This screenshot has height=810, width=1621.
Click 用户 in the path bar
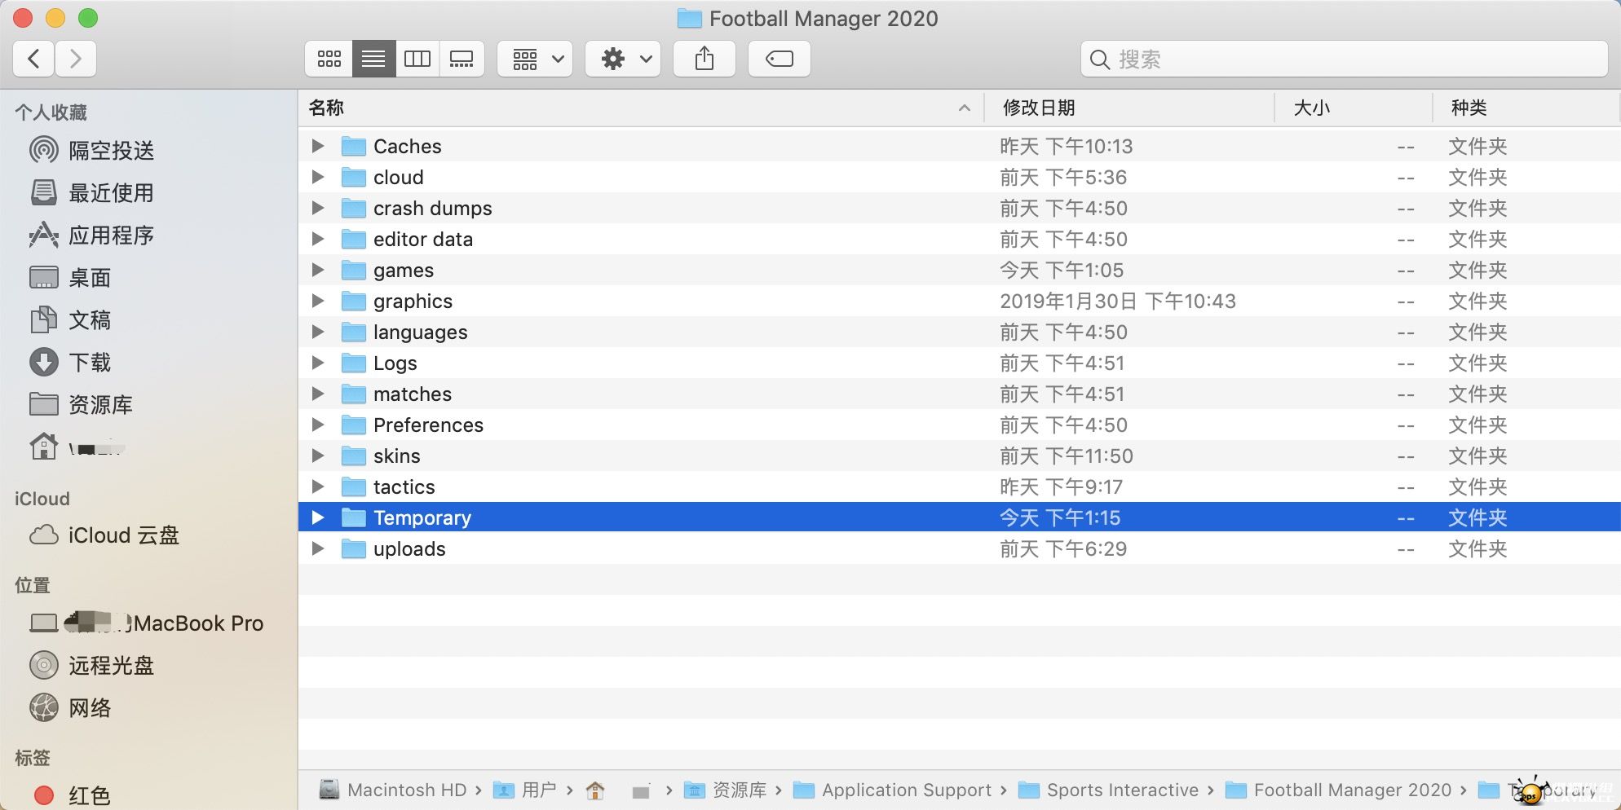pyautogui.click(x=525, y=790)
